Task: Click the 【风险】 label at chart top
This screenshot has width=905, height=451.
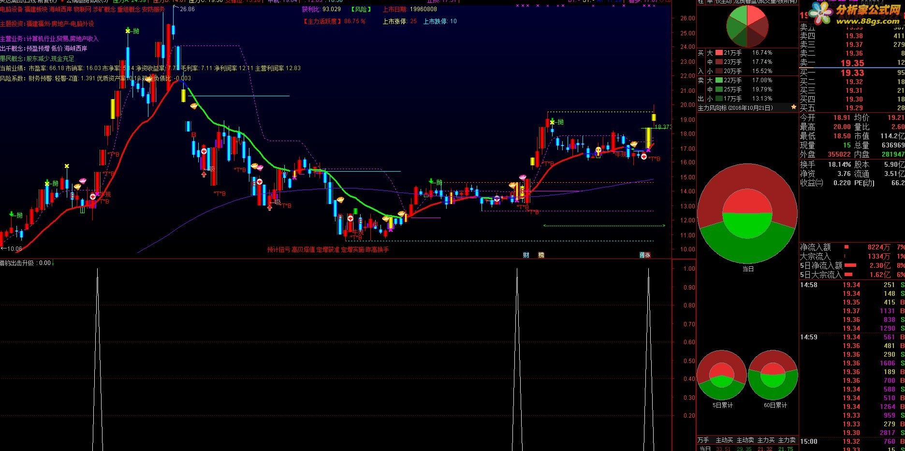Action: 362,9
